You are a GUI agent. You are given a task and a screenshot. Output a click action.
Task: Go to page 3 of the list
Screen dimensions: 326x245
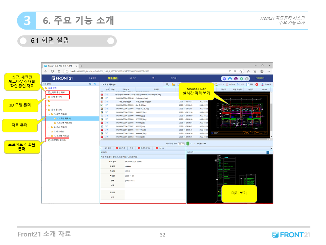[x=194, y=144]
